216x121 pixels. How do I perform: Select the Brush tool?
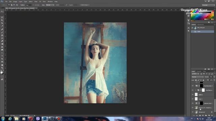point(2,32)
